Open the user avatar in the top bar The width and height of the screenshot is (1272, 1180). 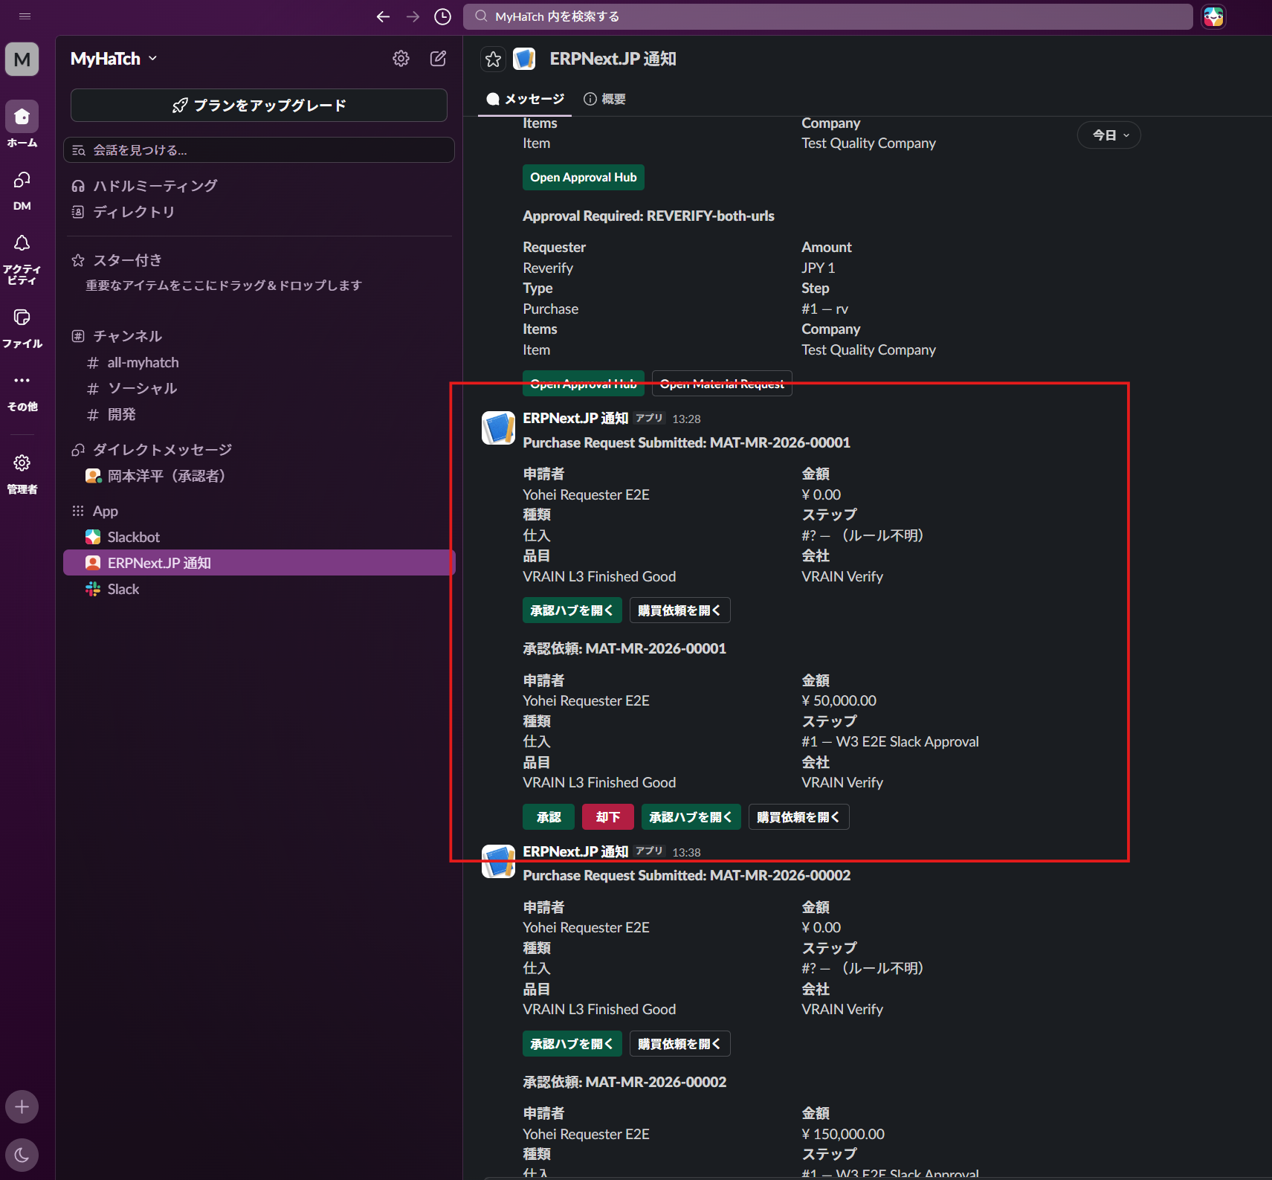[x=1213, y=16]
